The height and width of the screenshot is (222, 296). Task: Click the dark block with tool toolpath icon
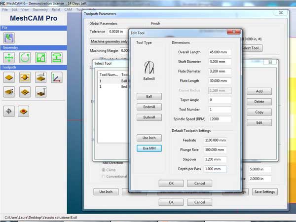(40, 92)
